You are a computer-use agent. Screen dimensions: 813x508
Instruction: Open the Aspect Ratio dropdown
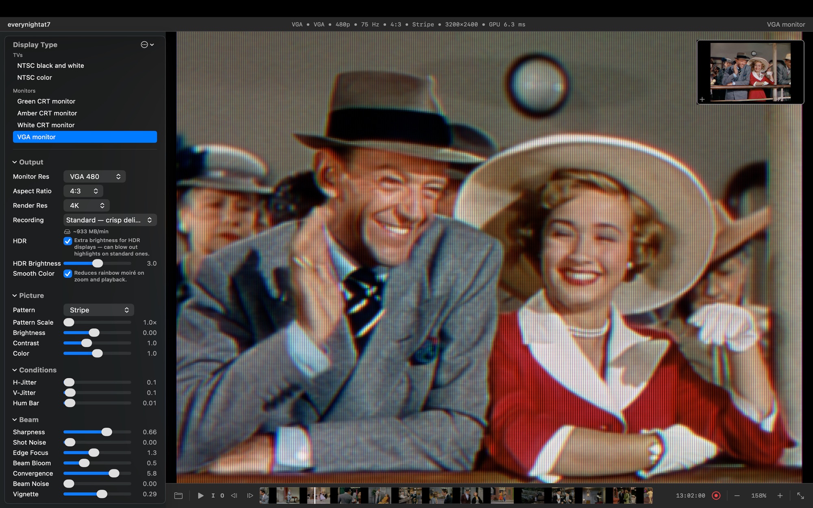pyautogui.click(x=83, y=191)
